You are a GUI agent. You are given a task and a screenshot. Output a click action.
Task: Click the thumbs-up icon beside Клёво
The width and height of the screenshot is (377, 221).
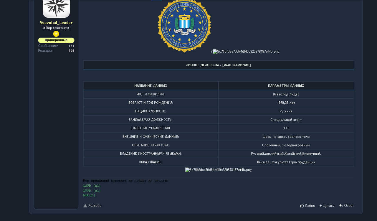click(302, 206)
